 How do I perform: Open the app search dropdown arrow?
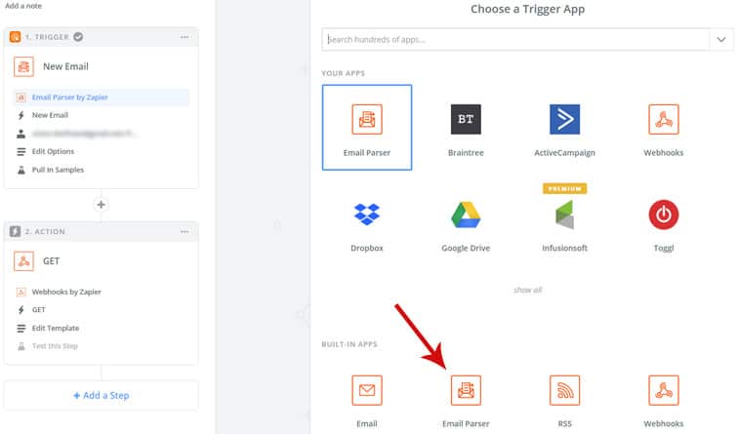721,40
